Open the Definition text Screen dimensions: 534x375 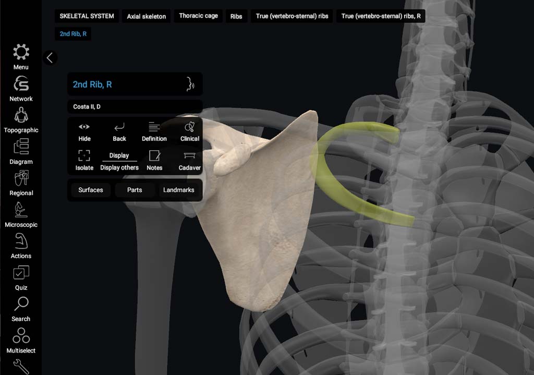[x=154, y=132]
